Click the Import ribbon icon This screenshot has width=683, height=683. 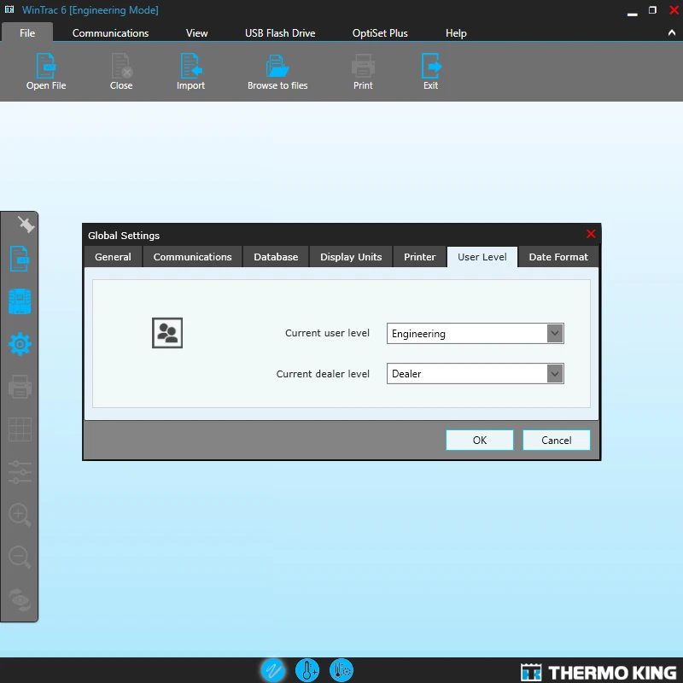pyautogui.click(x=190, y=66)
